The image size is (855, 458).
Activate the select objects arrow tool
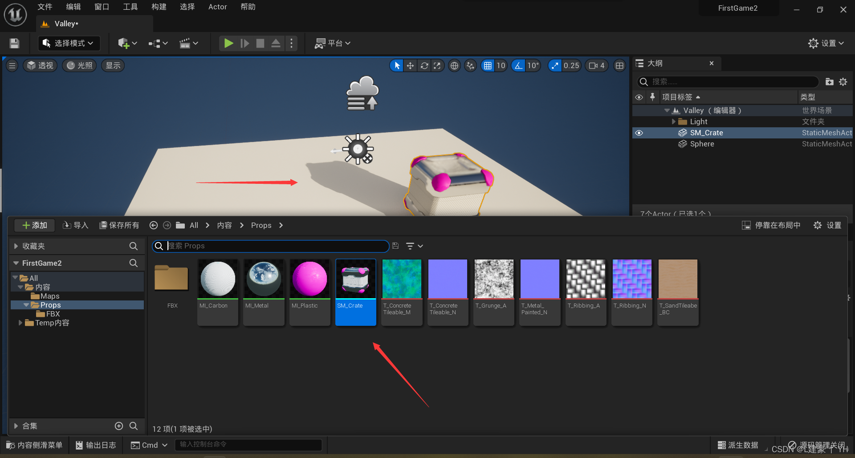(x=396, y=66)
